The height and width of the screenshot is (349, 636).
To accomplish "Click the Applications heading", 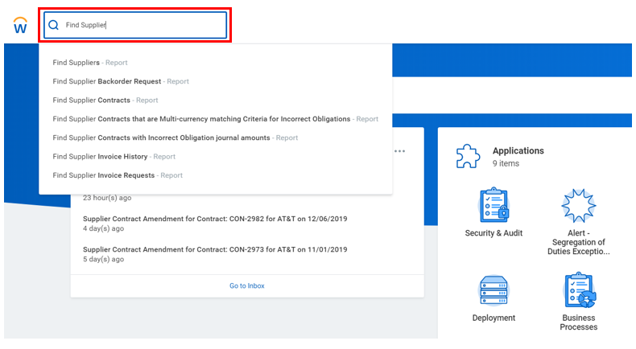I will tap(518, 150).
